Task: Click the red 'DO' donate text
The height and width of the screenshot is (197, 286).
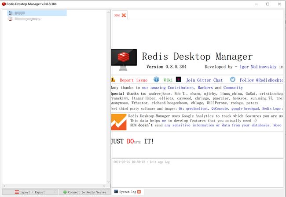Action: (x=130, y=141)
